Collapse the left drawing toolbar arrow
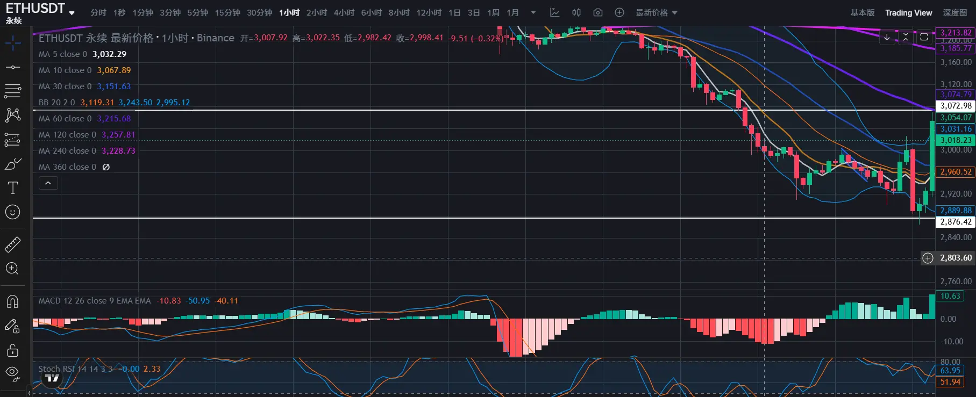The image size is (976, 397). pos(29,393)
